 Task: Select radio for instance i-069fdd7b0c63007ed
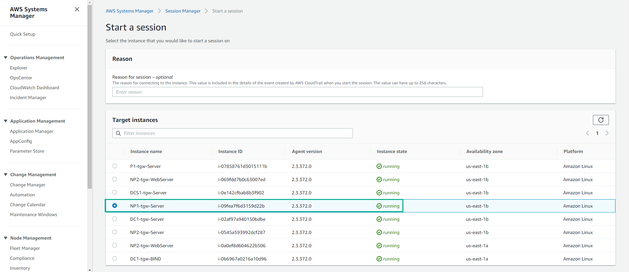click(115, 179)
